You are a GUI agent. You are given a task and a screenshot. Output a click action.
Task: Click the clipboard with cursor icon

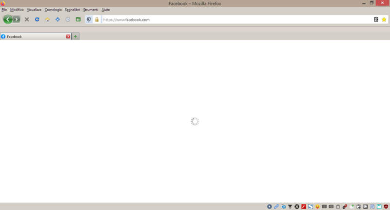pos(358,207)
